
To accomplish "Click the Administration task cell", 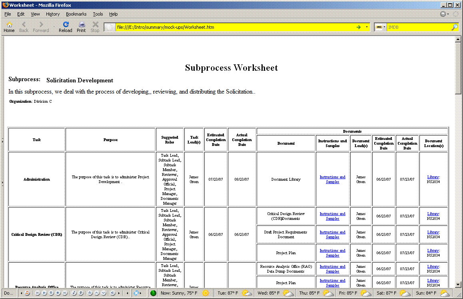I will (37, 179).
